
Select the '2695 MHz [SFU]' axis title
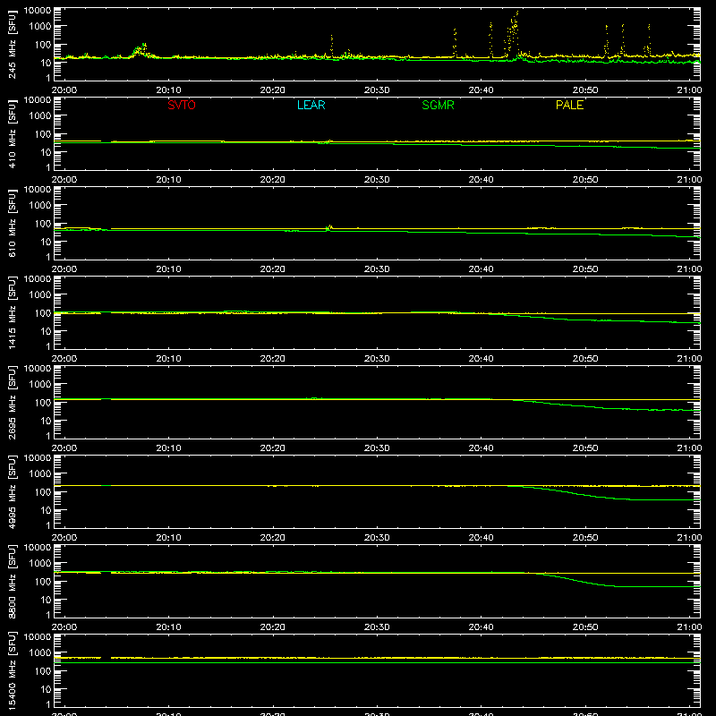click(x=12, y=402)
